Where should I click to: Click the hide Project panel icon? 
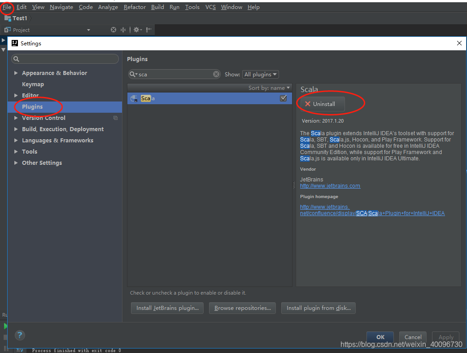[x=149, y=30]
